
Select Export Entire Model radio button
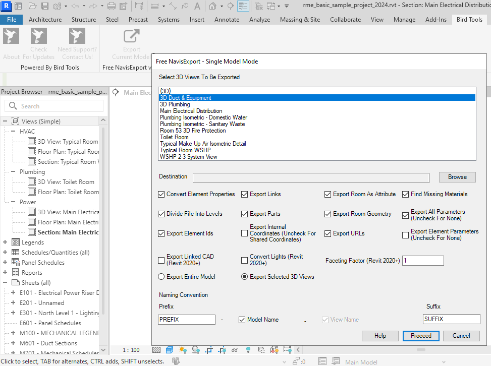pos(161,277)
